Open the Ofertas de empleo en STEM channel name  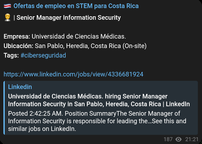click(76, 6)
